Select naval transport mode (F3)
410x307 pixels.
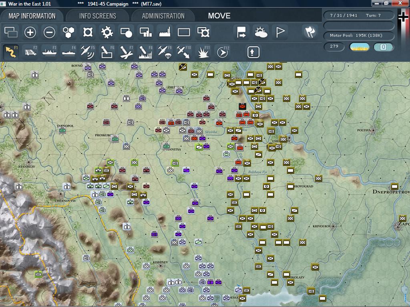[x=50, y=52]
